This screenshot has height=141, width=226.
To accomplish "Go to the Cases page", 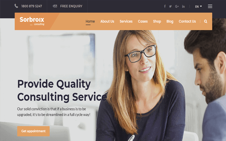I will [x=143, y=21].
